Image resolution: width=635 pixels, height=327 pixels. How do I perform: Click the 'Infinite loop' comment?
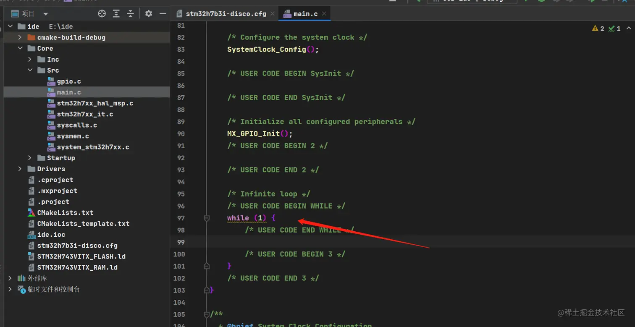[x=269, y=194]
